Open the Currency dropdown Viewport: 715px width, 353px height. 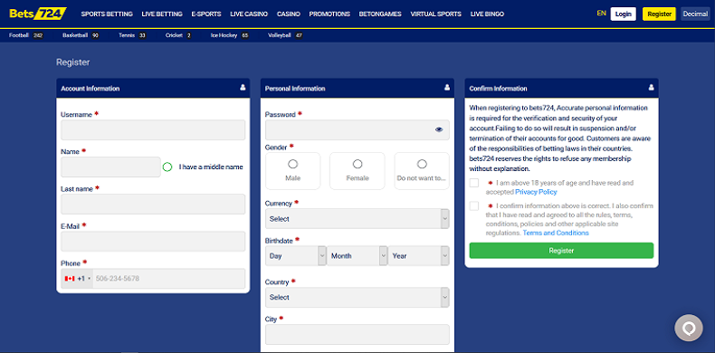[357, 219]
